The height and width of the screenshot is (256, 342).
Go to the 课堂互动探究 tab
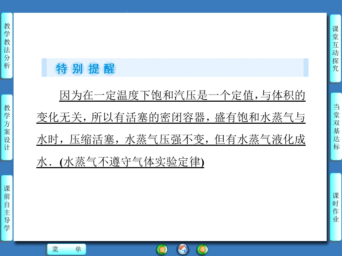[335, 48]
